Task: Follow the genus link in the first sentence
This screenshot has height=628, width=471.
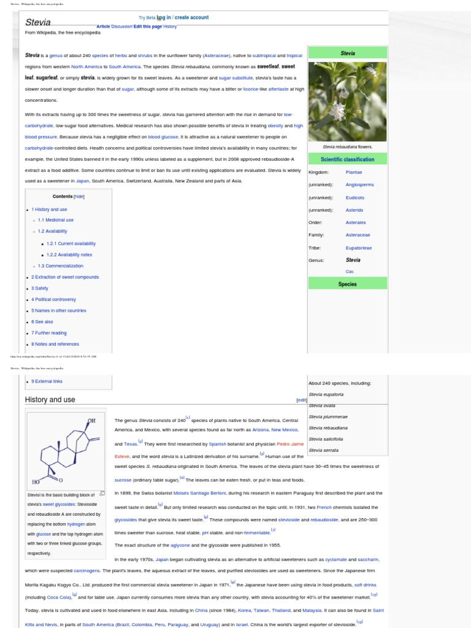Action: [56, 56]
